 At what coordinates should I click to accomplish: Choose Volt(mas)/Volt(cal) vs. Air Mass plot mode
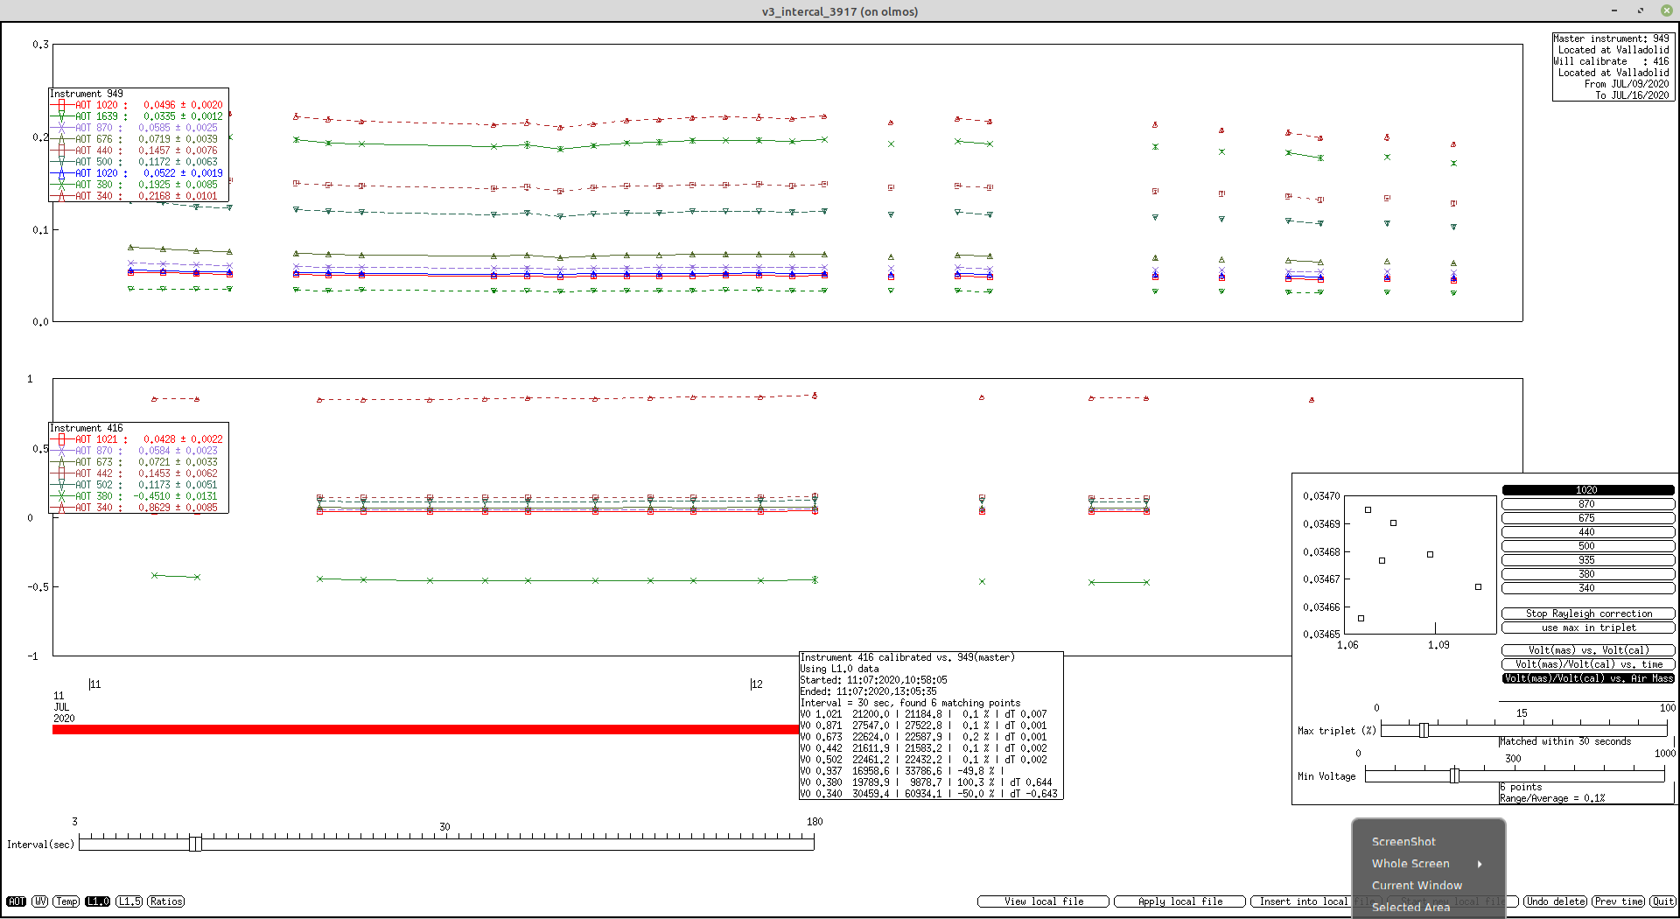tap(1588, 678)
